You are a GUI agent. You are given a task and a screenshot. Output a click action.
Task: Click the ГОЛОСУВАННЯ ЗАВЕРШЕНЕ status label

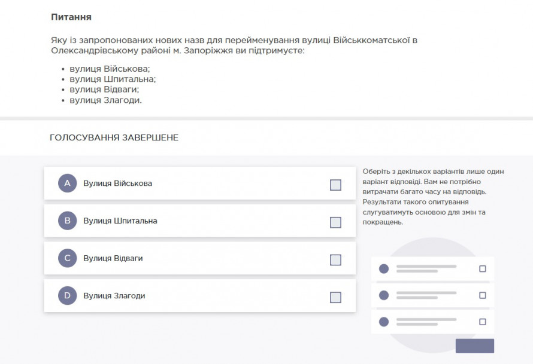click(114, 137)
